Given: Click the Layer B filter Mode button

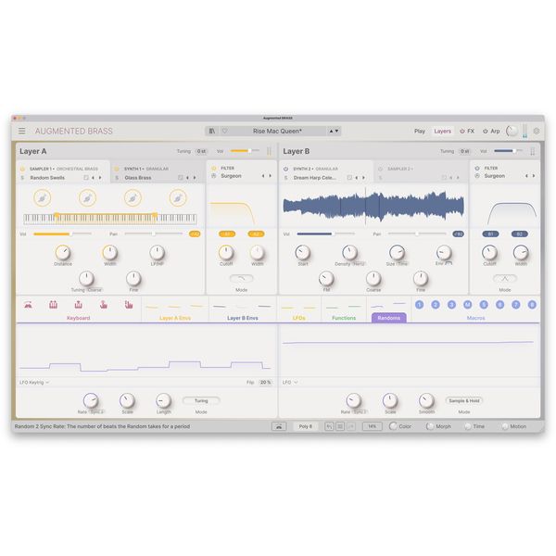Looking at the screenshot, I should (x=505, y=278).
